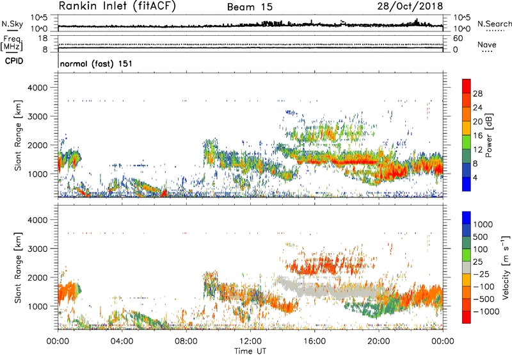Click the 'normal (fast) 151' text
This screenshot has height=355, width=512.
[97, 63]
